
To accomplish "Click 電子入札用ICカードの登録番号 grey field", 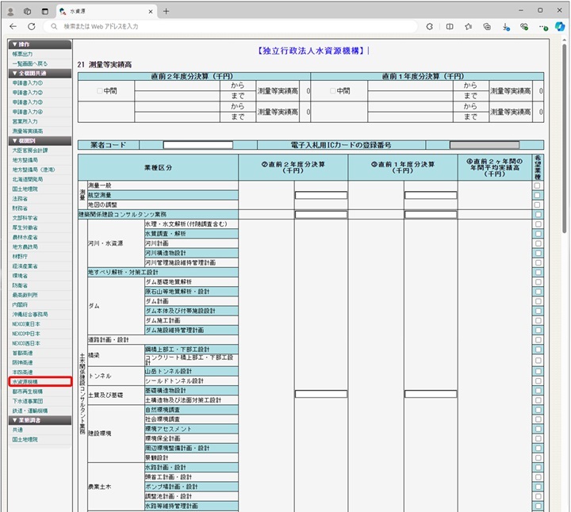I will click(485, 145).
